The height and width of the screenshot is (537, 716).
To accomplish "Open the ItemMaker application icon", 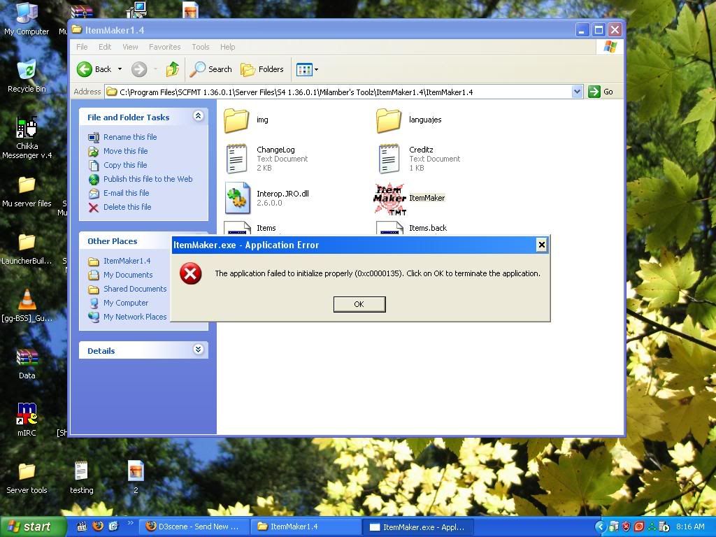I will tap(389, 199).
